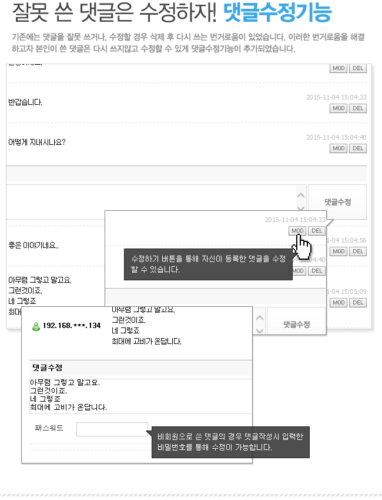Screen dimensions: 382x500
Task: Focus the 패스워드 input field
Action: [x=112, y=429]
